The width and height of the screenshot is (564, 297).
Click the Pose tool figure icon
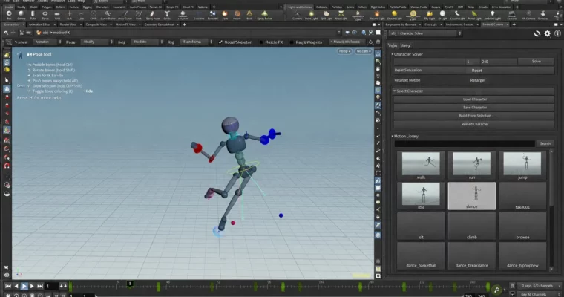tap(20, 55)
